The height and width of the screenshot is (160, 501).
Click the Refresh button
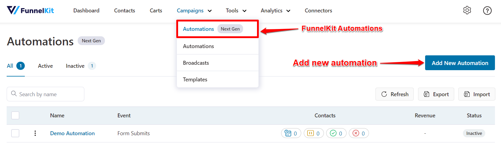click(x=395, y=94)
